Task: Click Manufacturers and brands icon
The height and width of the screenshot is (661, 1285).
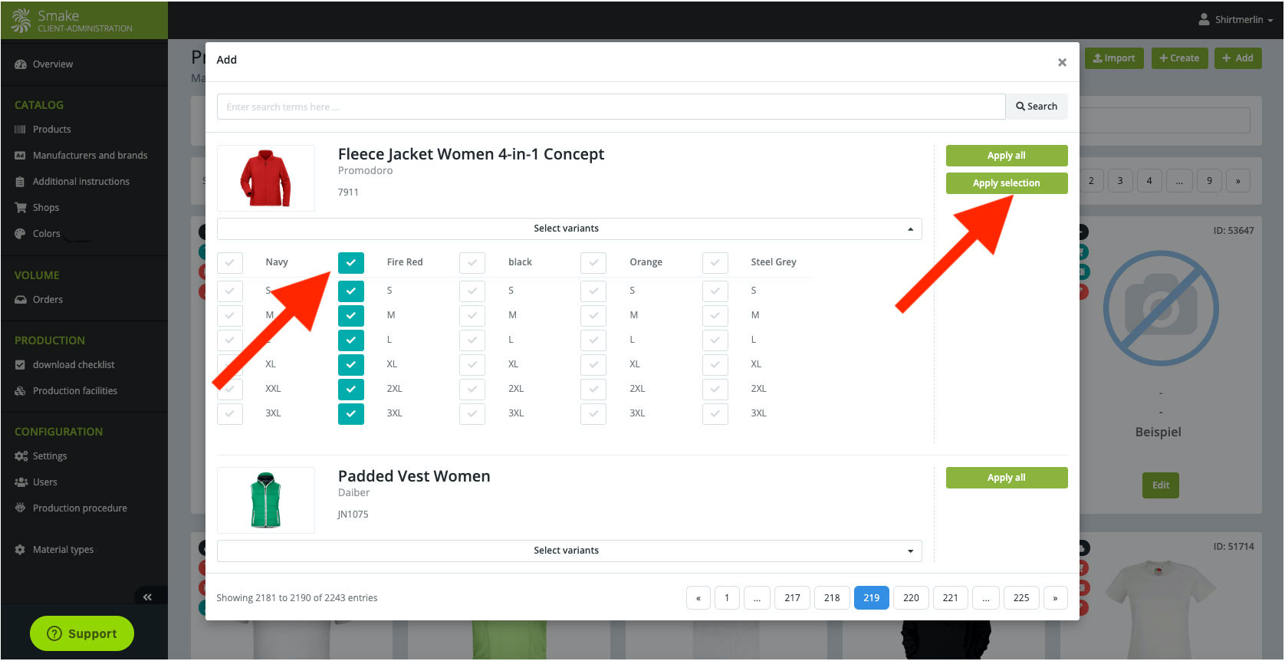Action: [x=21, y=156]
